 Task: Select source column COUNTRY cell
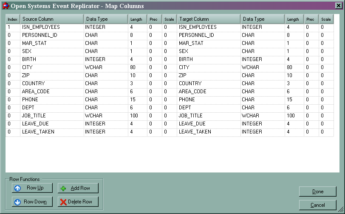coord(52,83)
